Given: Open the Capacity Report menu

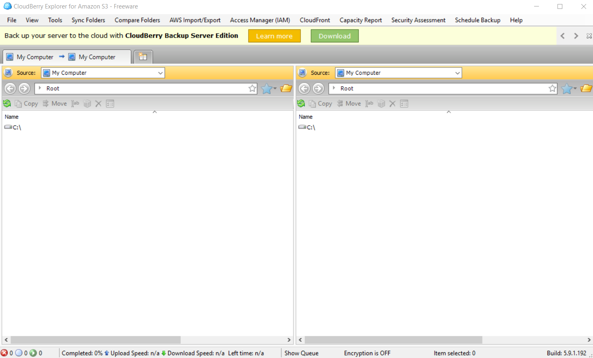Looking at the screenshot, I should [361, 20].
